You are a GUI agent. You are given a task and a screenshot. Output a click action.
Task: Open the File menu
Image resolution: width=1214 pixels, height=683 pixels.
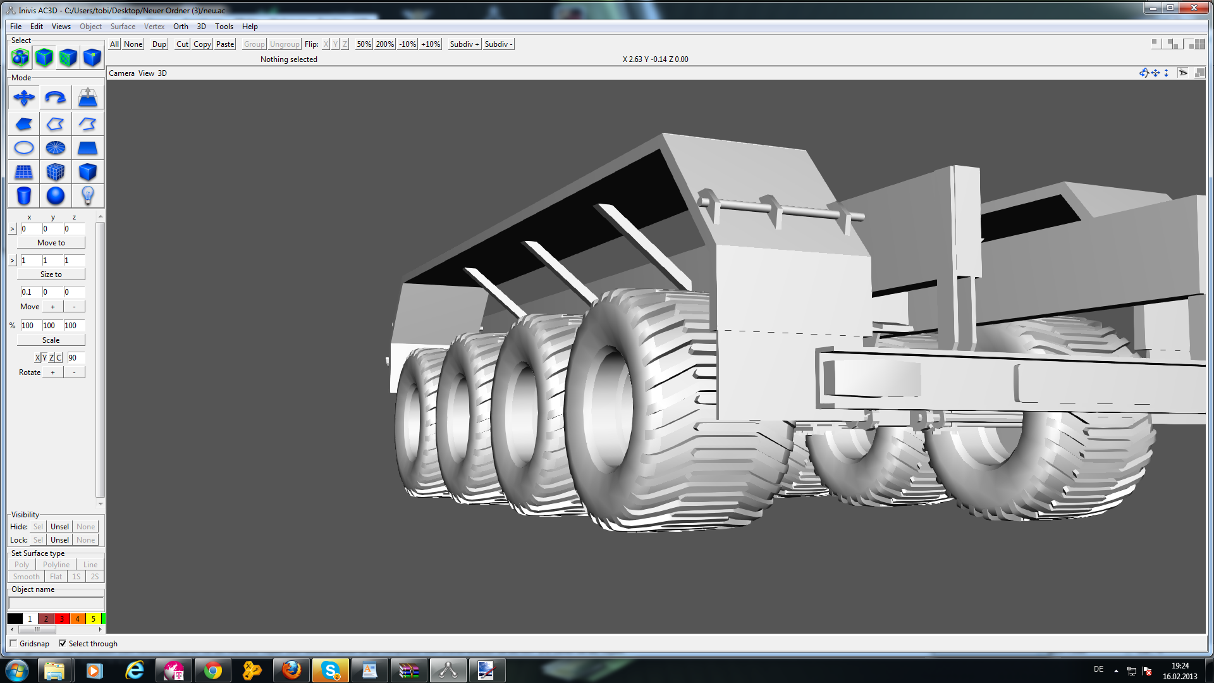point(16,27)
